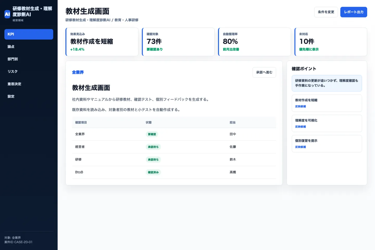The image size is (375, 250).
Task: Click the 確認済み status badge
Action: pos(153,172)
